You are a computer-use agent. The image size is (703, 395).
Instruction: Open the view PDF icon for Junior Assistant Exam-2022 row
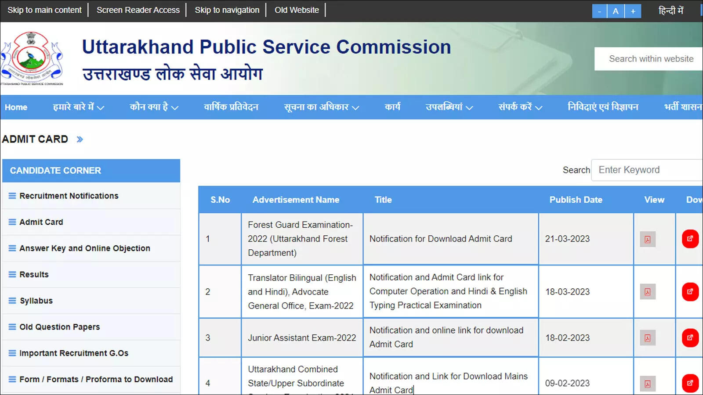pos(647,338)
